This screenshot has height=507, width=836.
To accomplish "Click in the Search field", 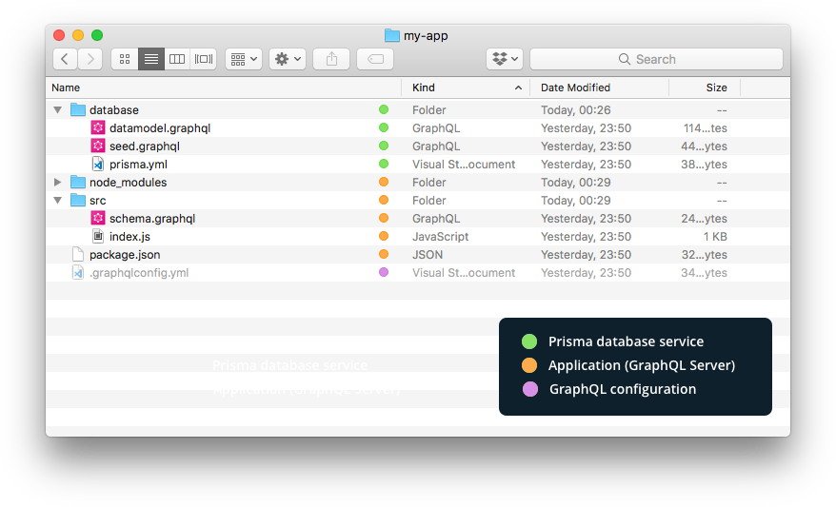I will click(x=656, y=59).
